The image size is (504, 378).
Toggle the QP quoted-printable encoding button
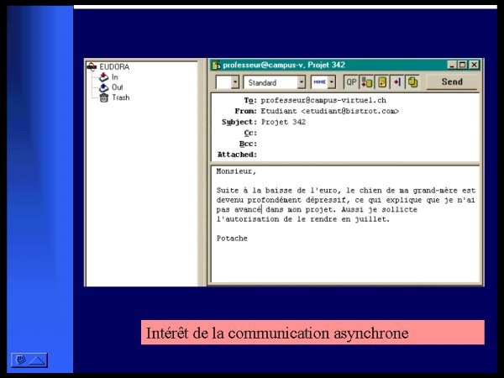pos(351,82)
